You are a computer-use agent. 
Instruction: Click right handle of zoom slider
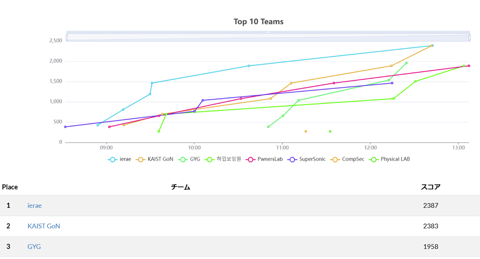click(470, 37)
